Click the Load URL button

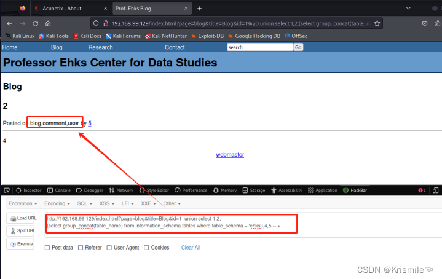[x=20, y=218]
